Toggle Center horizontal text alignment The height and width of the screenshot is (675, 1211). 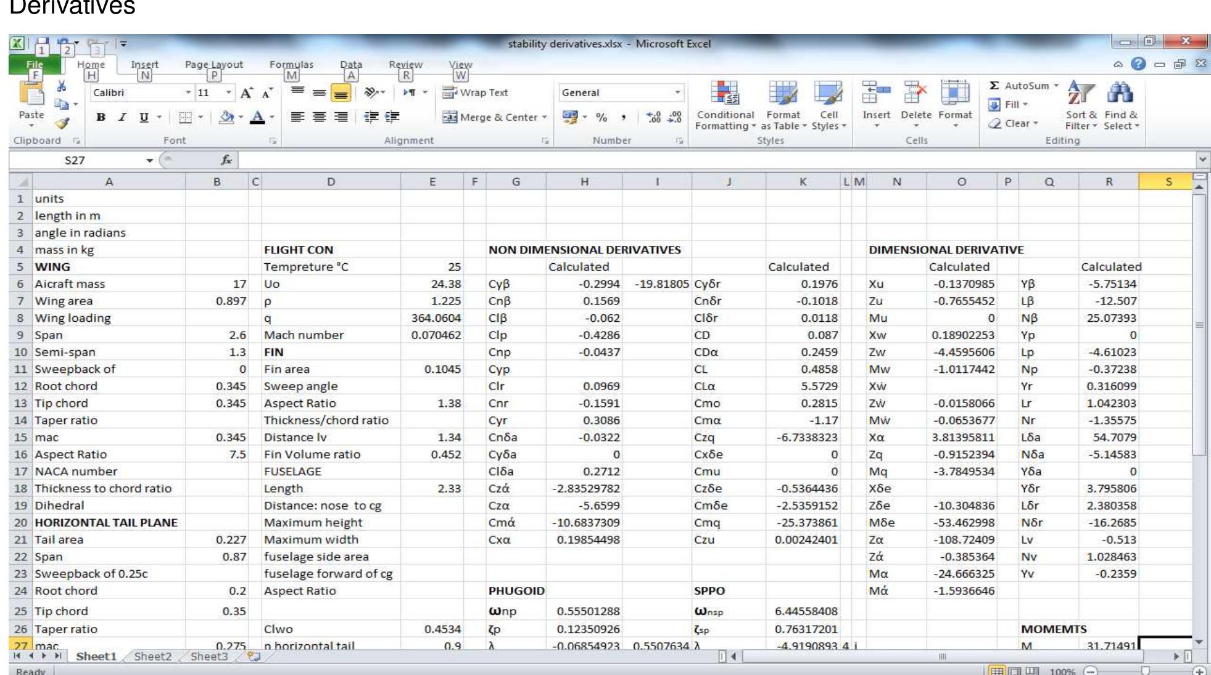pos(319,117)
